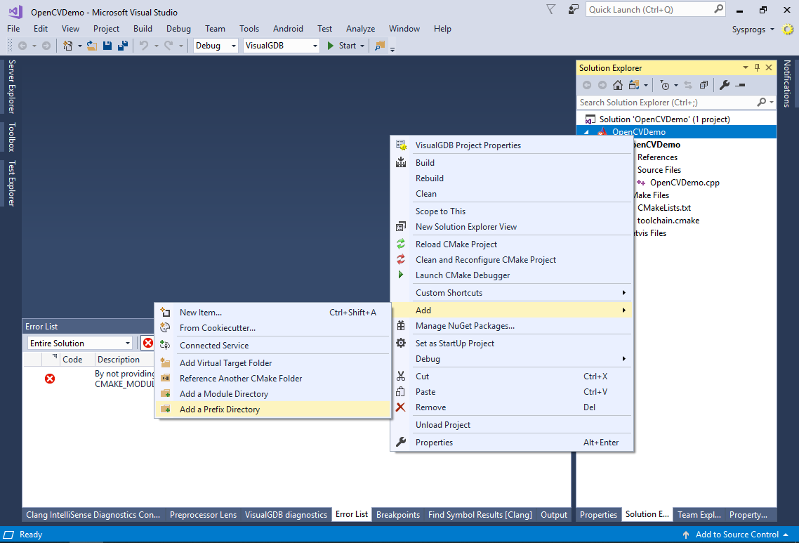Select VisualGDB Project Properties
This screenshot has width=799, height=543.
(x=512, y=145)
